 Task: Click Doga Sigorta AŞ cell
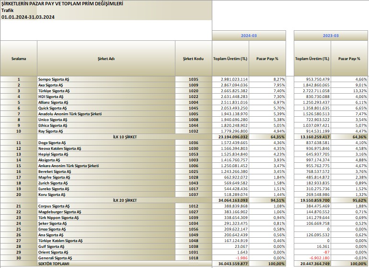(x=106, y=143)
